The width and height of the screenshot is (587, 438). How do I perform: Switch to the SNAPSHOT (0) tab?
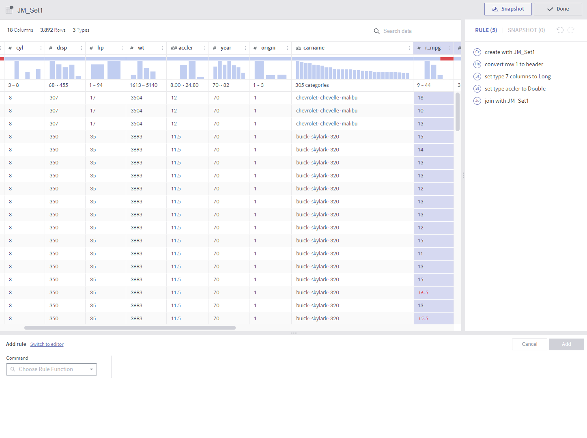coord(526,30)
